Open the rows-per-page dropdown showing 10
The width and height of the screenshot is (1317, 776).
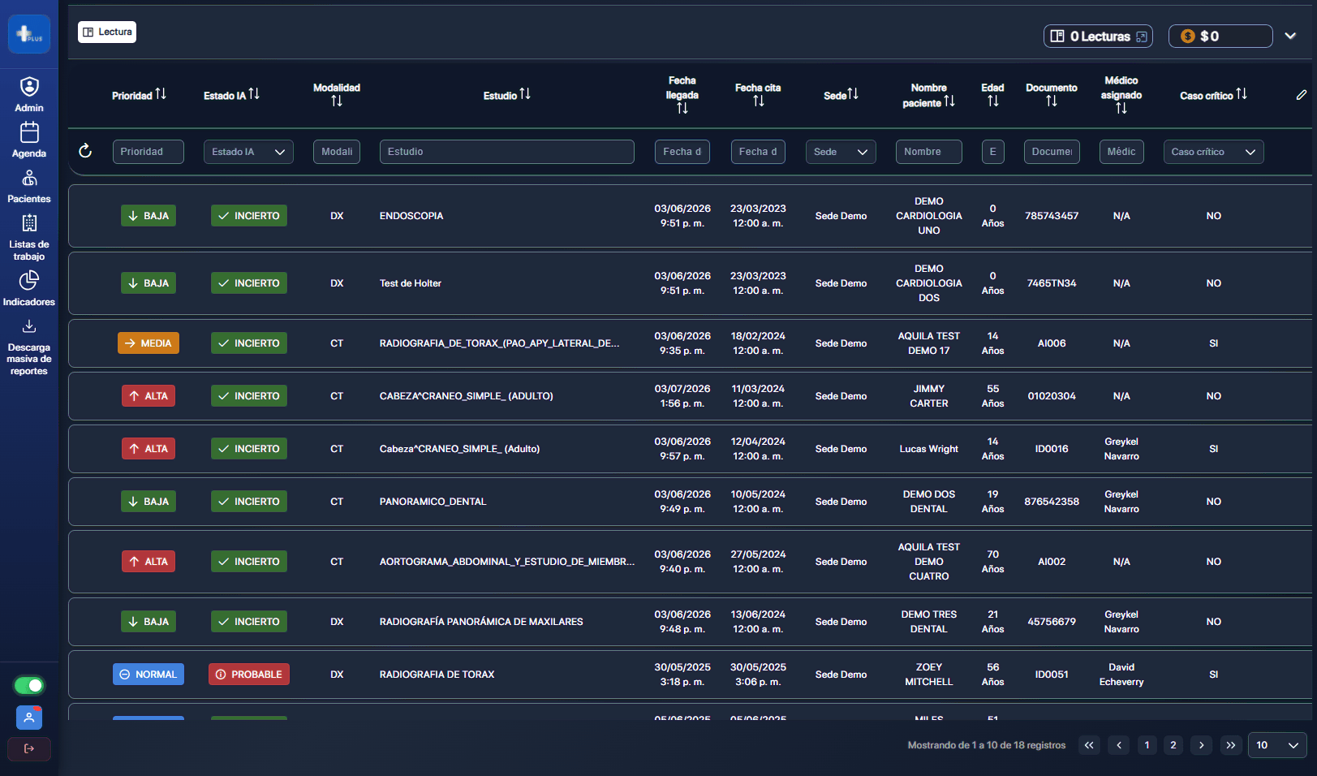pos(1278,745)
